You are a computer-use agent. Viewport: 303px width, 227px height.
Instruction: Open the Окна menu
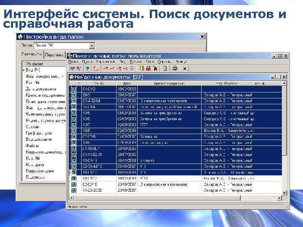(150, 61)
